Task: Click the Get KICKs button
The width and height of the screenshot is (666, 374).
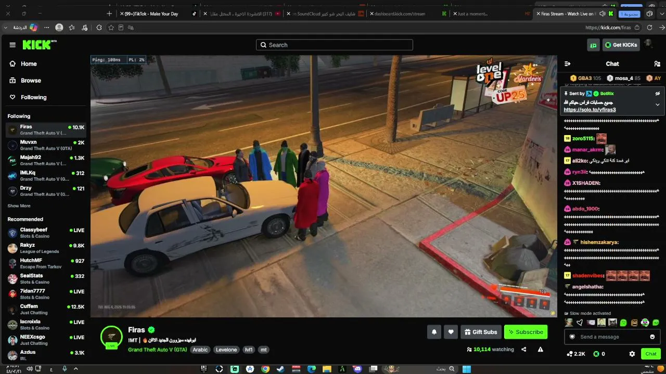Action: [x=621, y=45]
